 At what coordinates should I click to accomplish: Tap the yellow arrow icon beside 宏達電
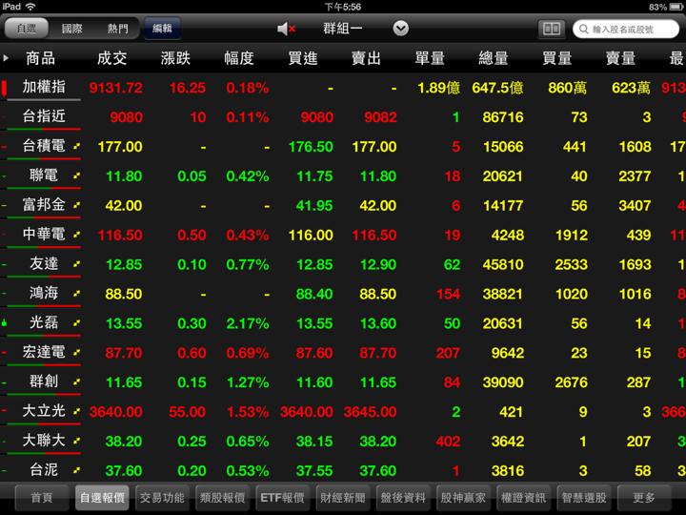point(76,353)
